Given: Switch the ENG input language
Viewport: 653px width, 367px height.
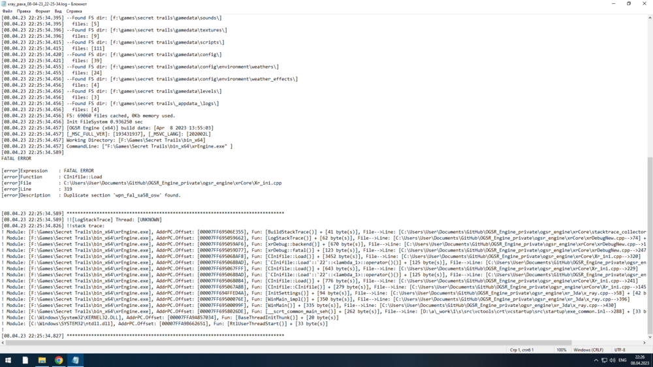Looking at the screenshot, I should point(622,360).
